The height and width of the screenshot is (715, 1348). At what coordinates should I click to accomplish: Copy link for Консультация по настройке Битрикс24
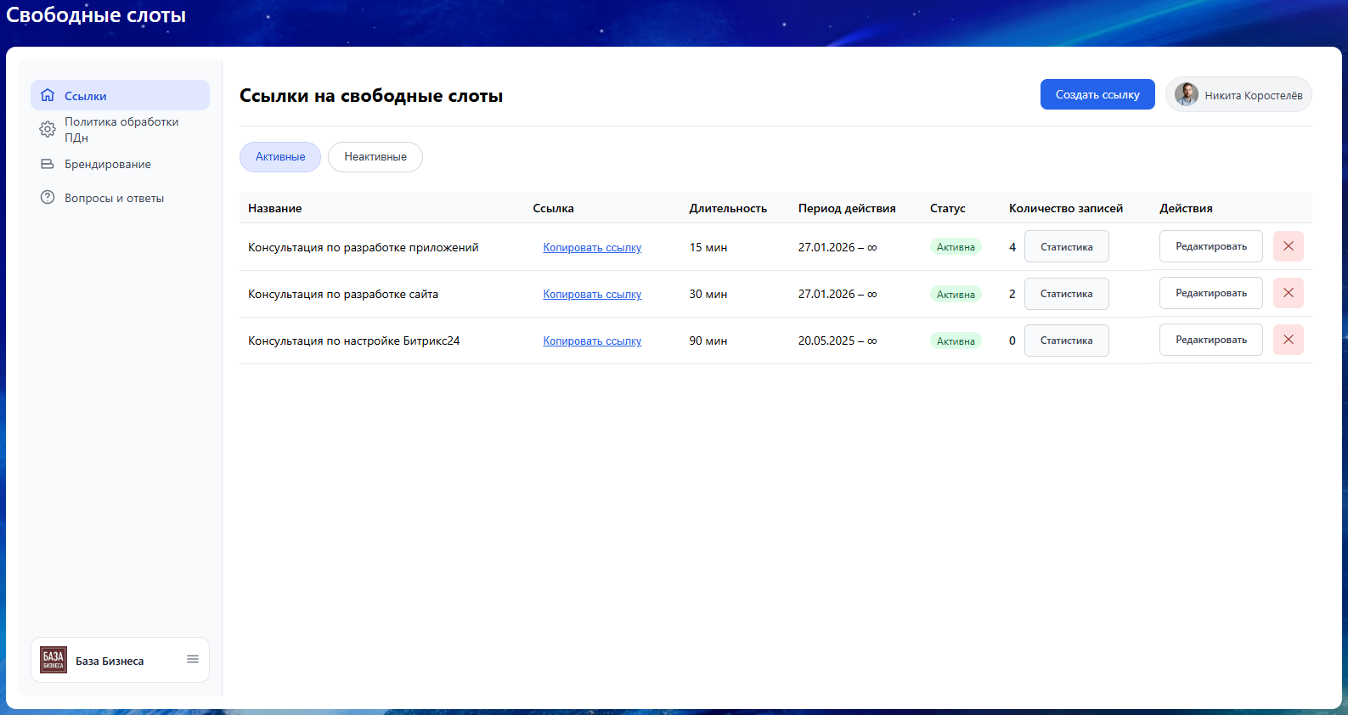point(592,341)
